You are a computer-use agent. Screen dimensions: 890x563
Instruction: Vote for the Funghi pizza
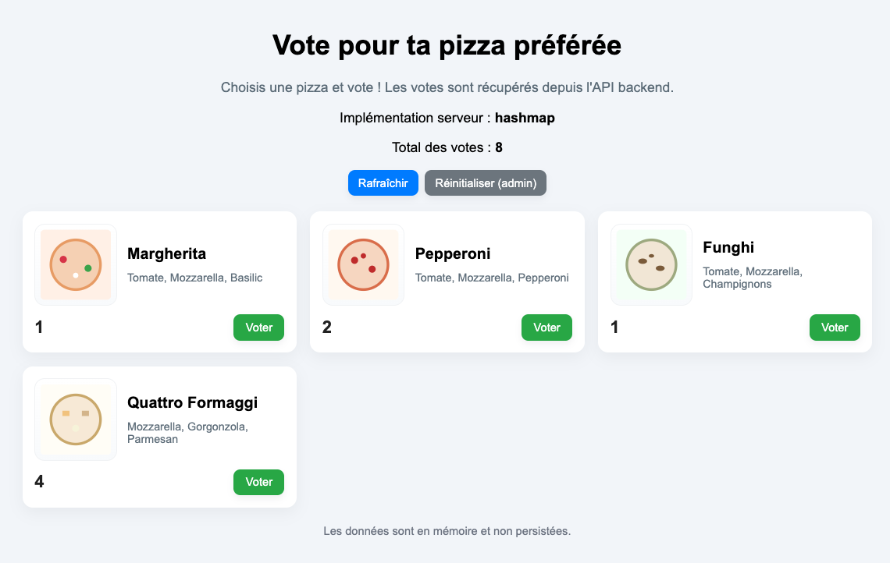pyautogui.click(x=835, y=328)
